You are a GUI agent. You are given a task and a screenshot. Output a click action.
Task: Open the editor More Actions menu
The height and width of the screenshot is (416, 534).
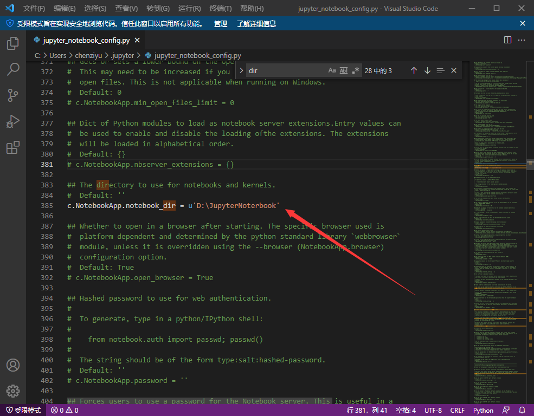pyautogui.click(x=522, y=40)
